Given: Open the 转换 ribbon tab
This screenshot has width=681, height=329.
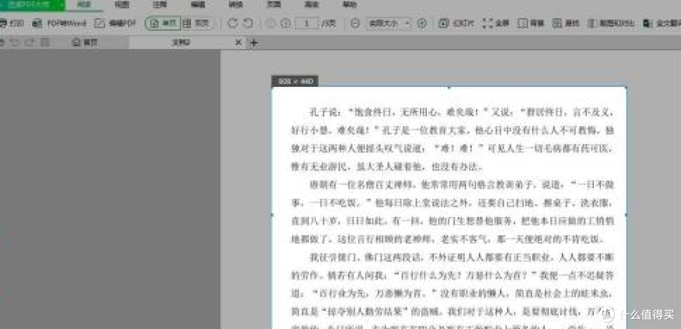Looking at the screenshot, I should 235,5.
